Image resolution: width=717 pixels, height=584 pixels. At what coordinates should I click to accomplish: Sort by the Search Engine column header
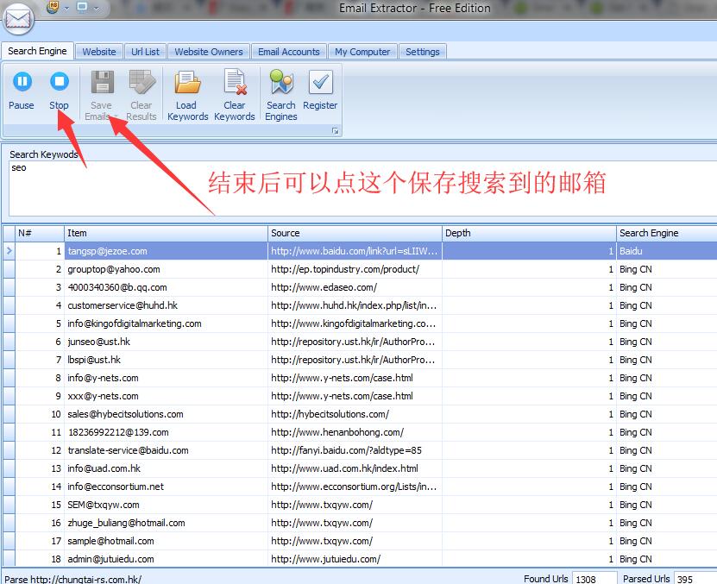pos(667,233)
